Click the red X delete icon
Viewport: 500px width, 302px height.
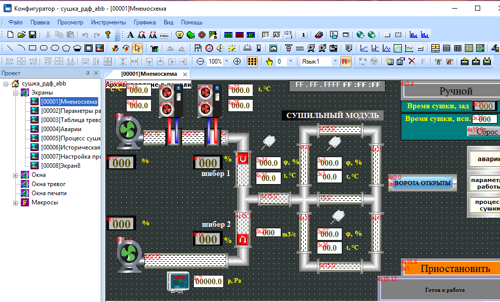click(x=411, y=62)
